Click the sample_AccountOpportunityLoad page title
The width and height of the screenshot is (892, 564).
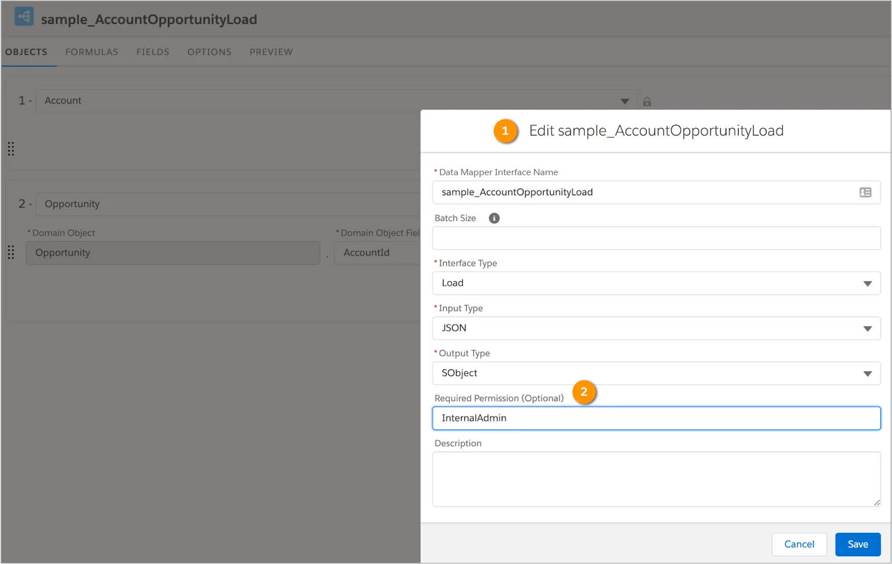tap(149, 20)
